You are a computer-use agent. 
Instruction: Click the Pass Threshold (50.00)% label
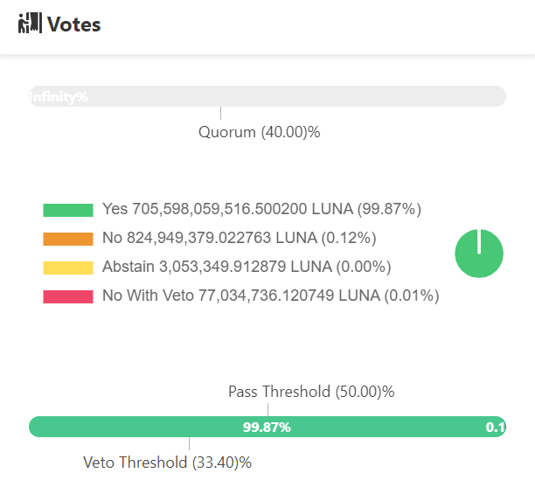[311, 392]
